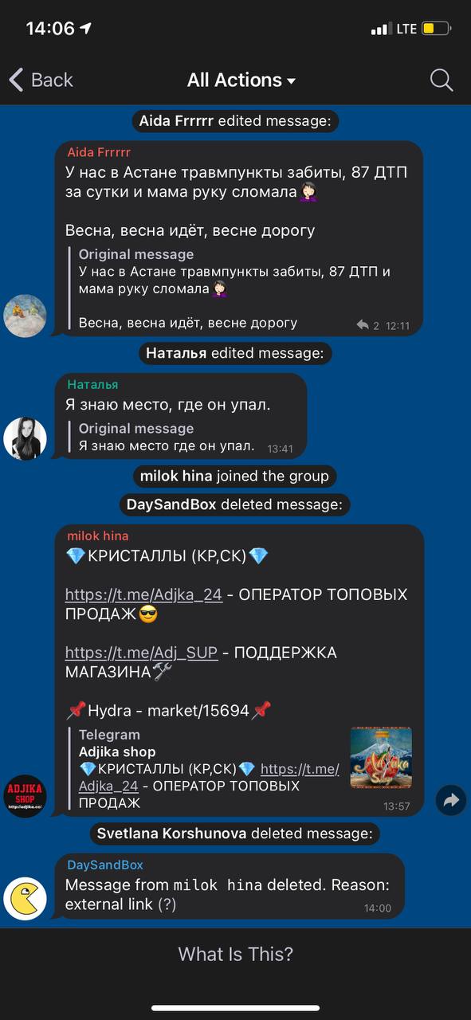Viewport: 471px width, 1020px height.
Task: Expand the All Actions filter dropdown
Action: point(241,80)
